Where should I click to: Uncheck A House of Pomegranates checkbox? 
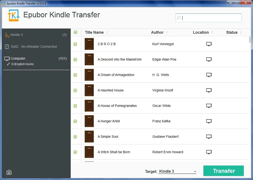[75, 106]
